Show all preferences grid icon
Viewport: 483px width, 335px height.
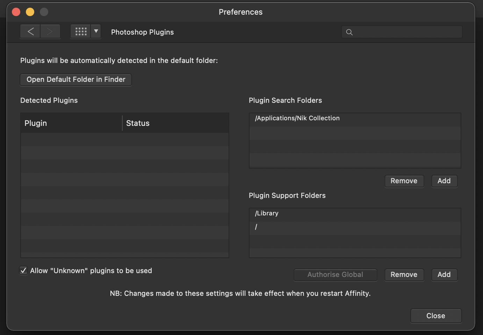[81, 31]
